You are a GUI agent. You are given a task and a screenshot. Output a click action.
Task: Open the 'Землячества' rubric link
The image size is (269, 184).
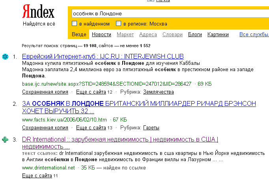tap(159, 92)
